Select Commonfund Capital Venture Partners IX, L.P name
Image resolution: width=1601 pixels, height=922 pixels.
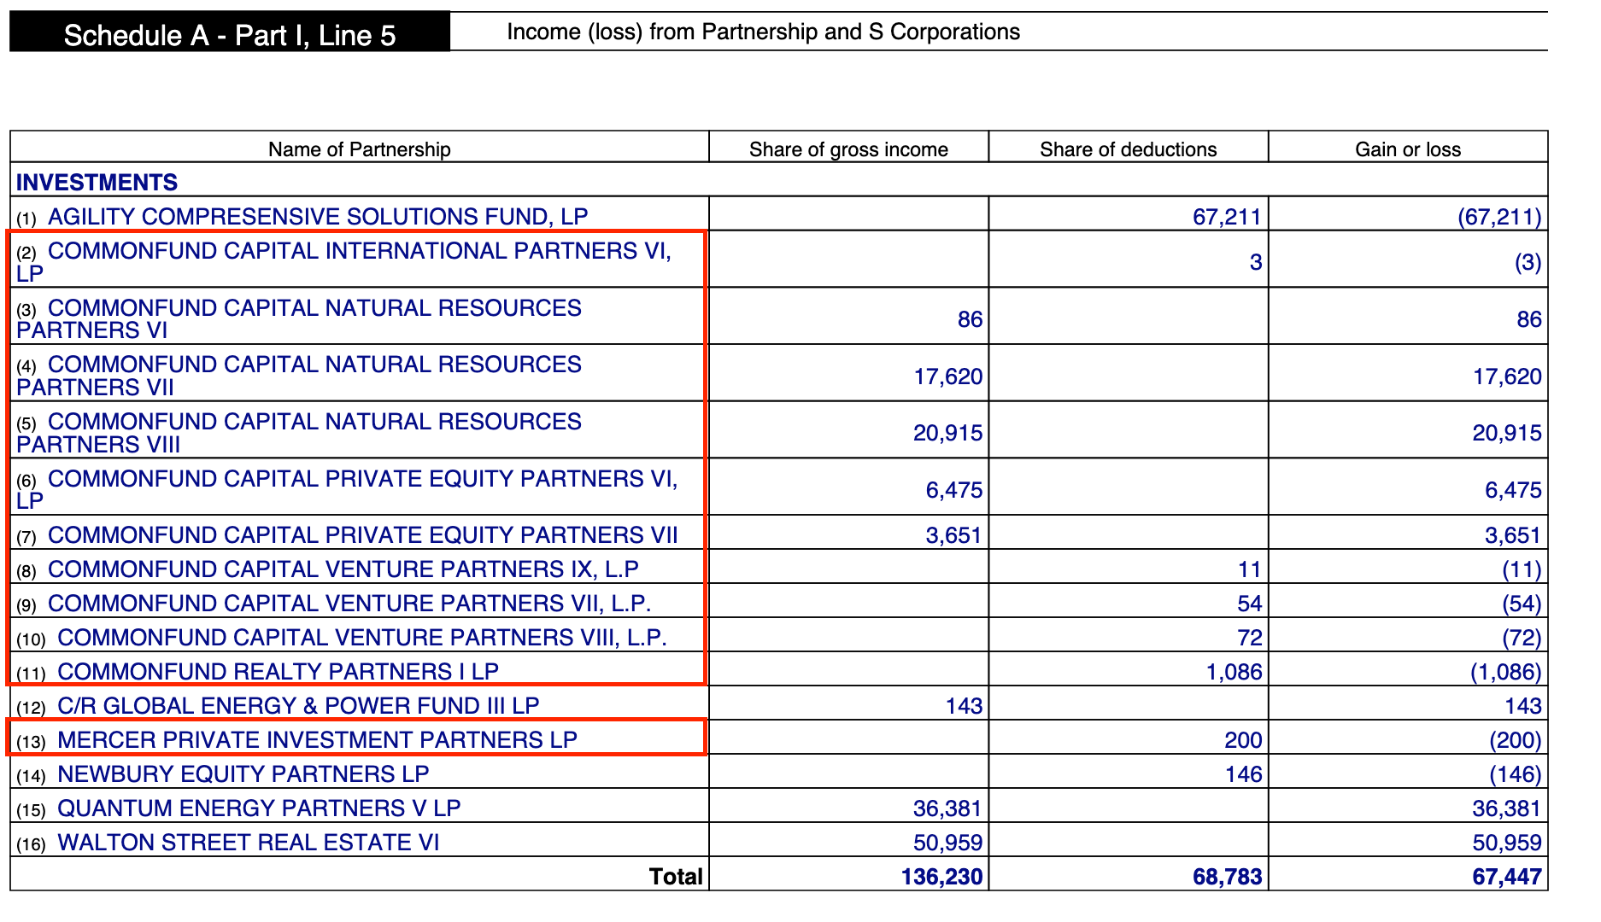pos(343,569)
